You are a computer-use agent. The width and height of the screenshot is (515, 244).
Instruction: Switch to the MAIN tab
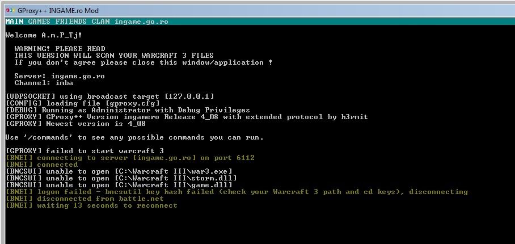pos(14,22)
